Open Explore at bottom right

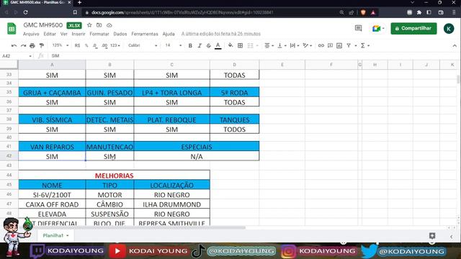(432, 235)
